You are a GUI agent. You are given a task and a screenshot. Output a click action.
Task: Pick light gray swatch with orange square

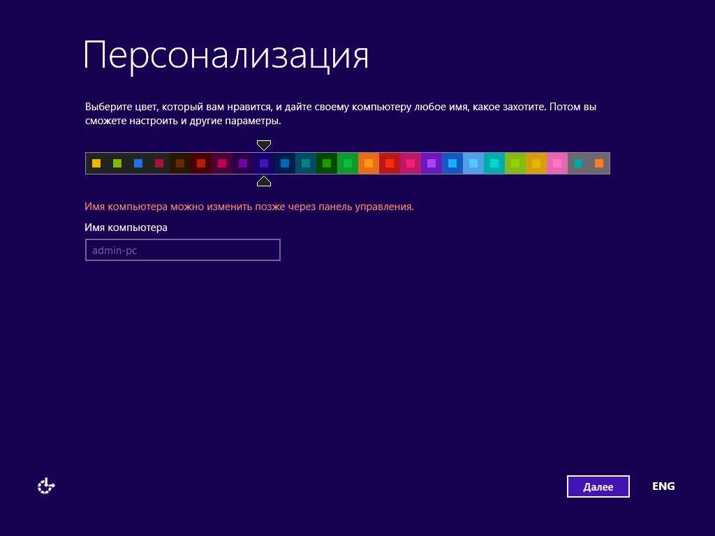tap(599, 163)
